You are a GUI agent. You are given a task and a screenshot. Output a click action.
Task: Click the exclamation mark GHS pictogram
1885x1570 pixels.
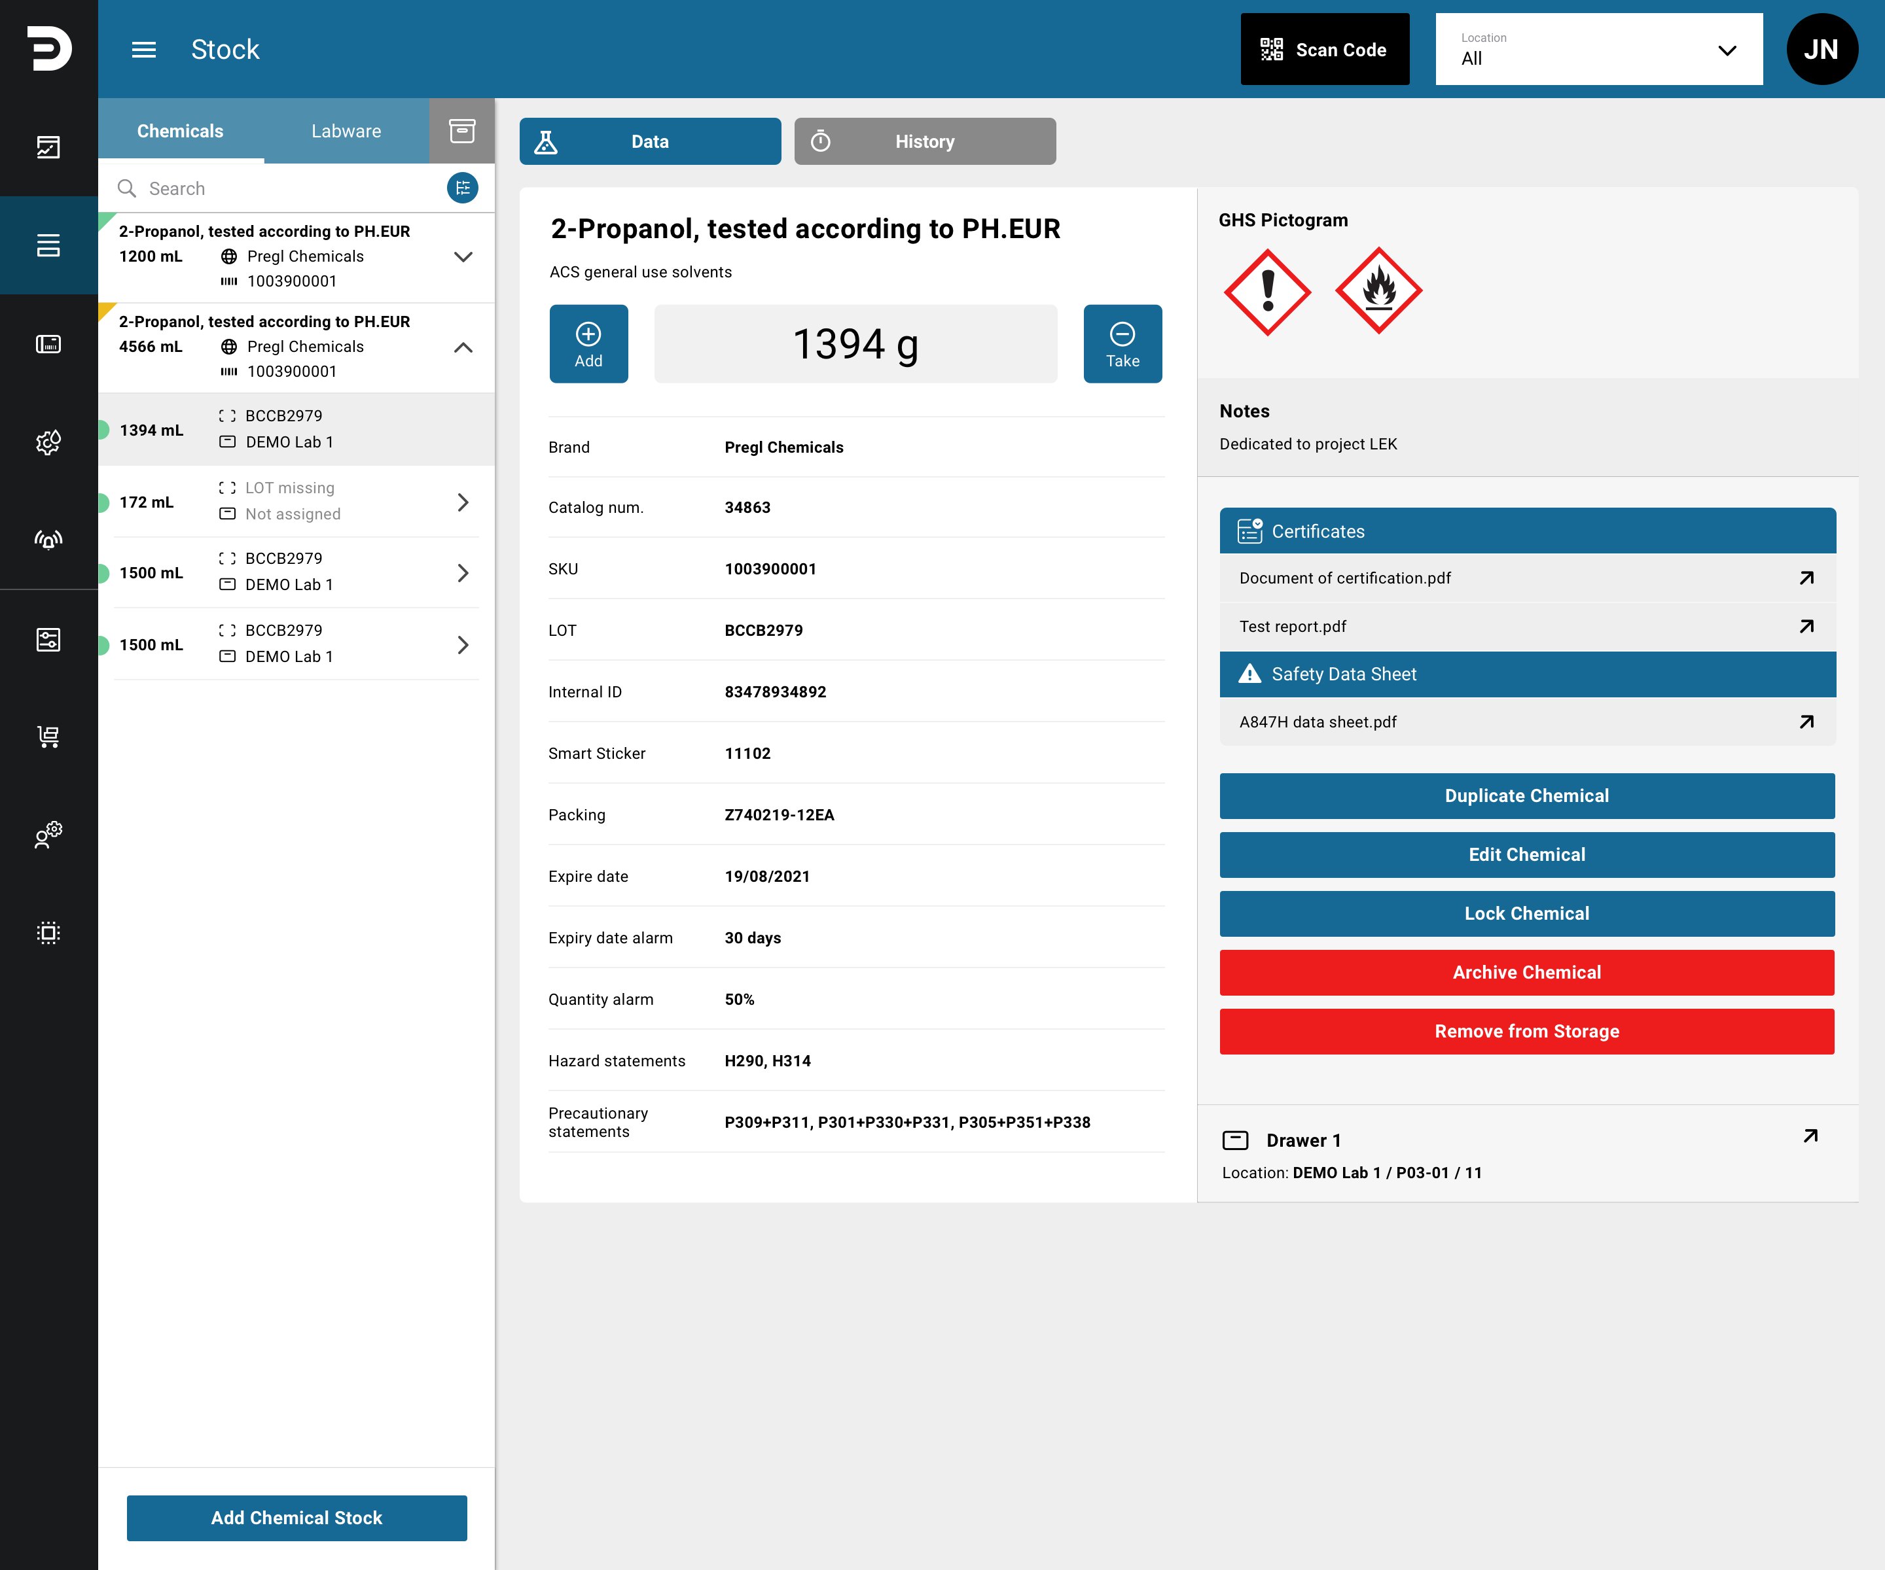tap(1267, 292)
